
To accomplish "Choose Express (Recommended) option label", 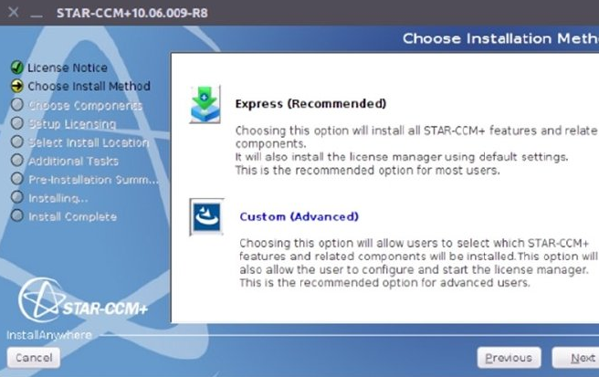I will (310, 103).
